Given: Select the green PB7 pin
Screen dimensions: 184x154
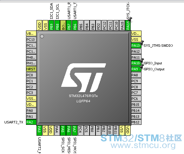Looking at the screenshot, I should tap(69, 25).
